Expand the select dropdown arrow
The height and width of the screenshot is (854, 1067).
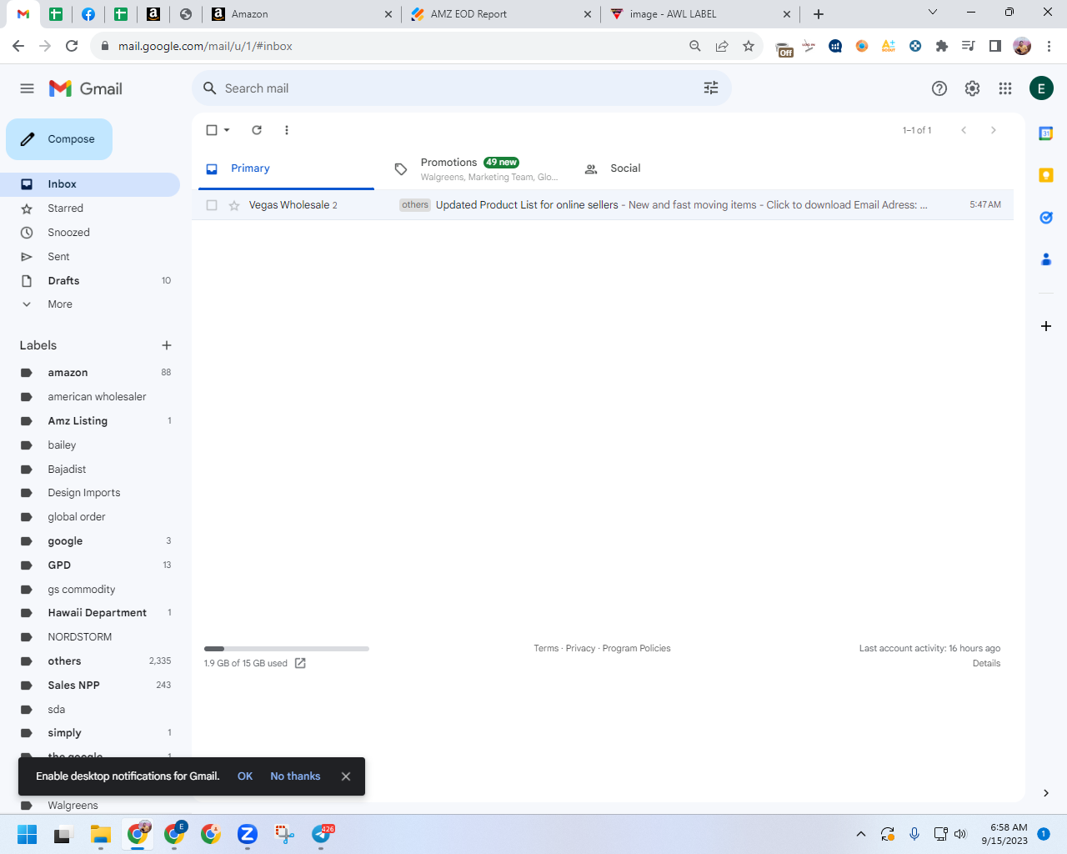227,130
